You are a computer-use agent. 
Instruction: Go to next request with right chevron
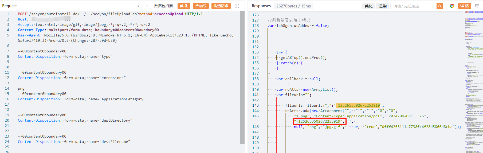147,6
